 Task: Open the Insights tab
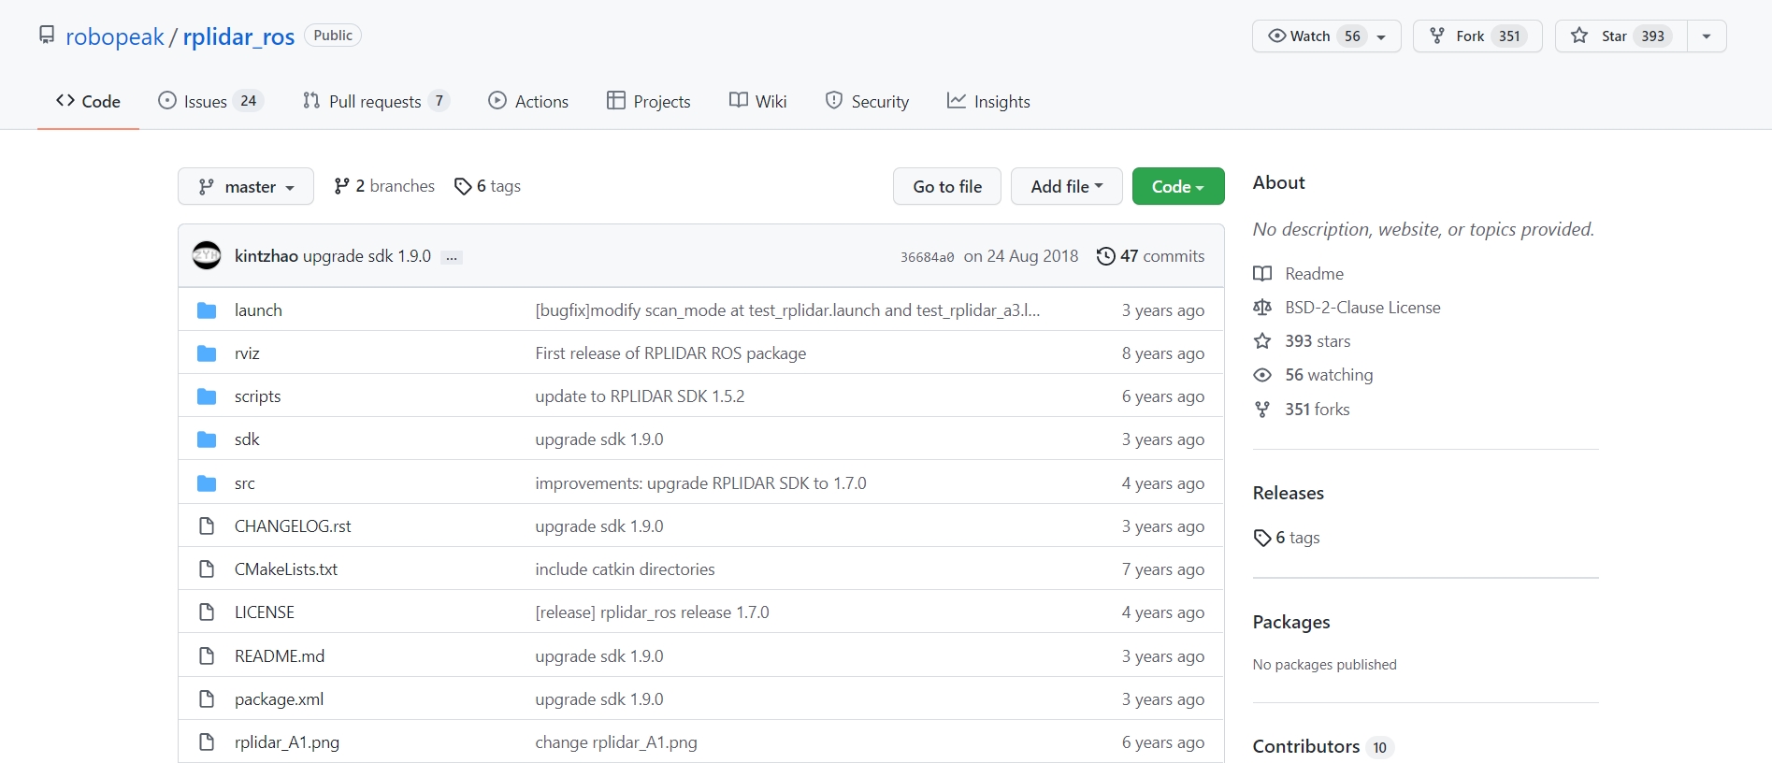988,101
